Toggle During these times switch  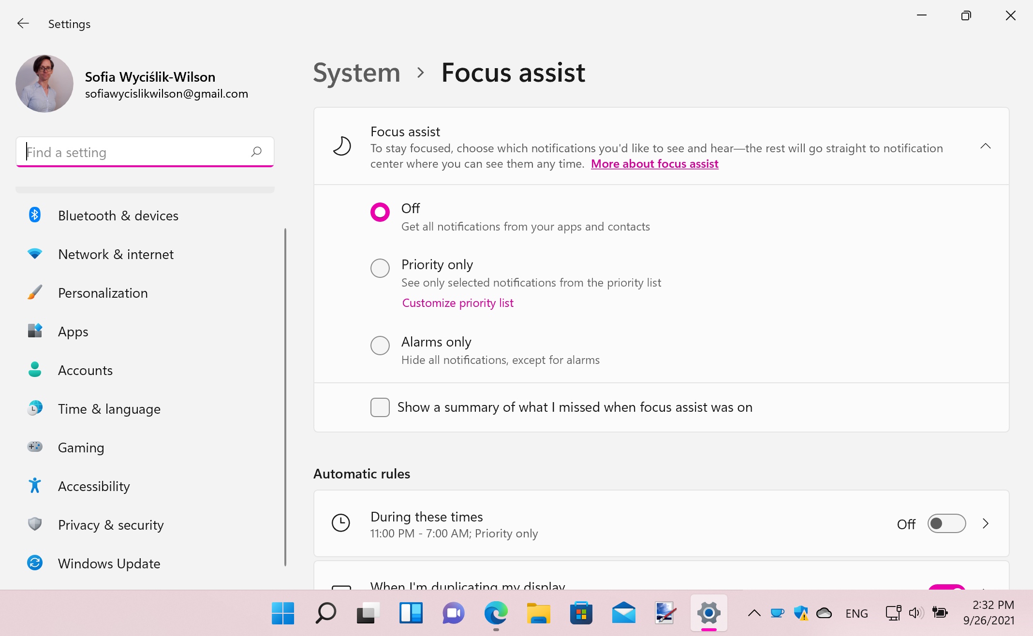[946, 523]
